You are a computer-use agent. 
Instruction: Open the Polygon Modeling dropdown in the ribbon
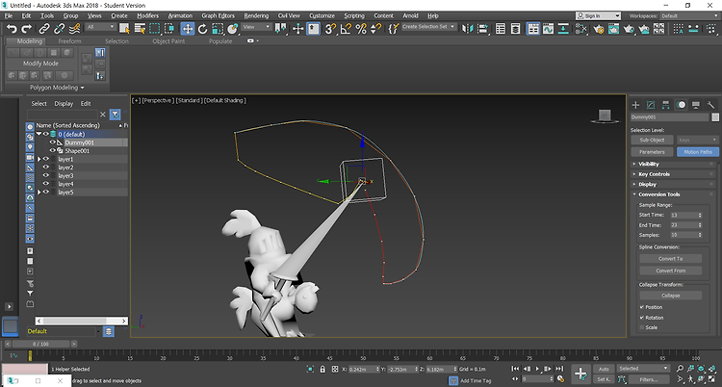click(57, 88)
